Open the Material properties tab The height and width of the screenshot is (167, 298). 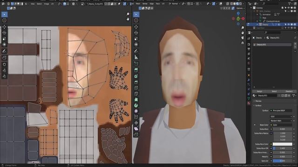pyautogui.click(x=249, y=103)
